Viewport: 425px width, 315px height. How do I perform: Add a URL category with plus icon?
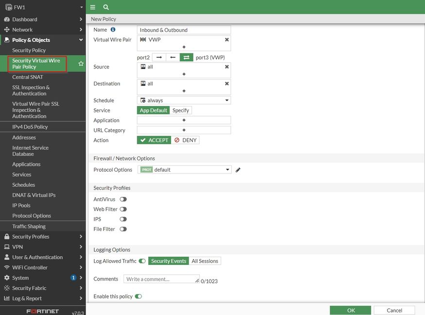tap(184, 130)
